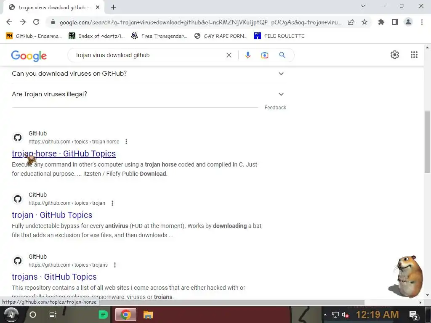Close the trojan virus download github tab

tap(98, 8)
